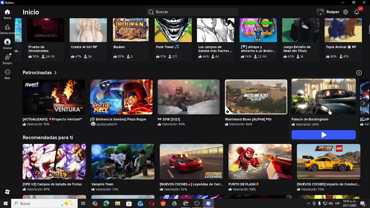The width and height of the screenshot is (370, 208).
Task: Open the Palacio de Buckingham thumbnail
Action: pos(323,96)
